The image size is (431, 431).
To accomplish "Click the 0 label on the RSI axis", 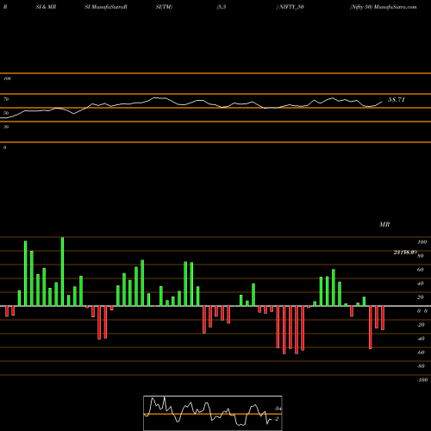I will pos(4,147).
